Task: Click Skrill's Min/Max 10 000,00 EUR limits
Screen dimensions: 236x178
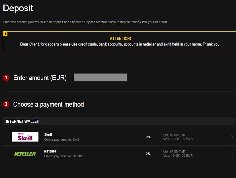Action: (x=178, y=137)
